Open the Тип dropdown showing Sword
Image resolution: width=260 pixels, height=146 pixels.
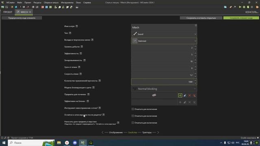click(x=164, y=34)
